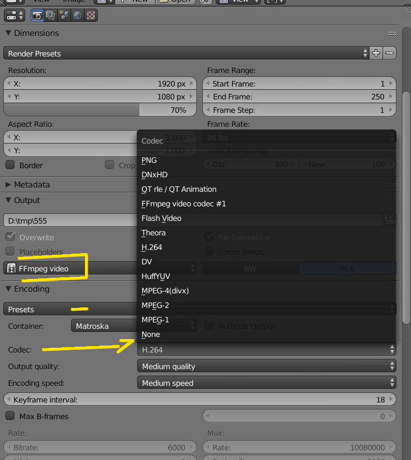Choose QT rle / QT Animation codec
Viewport: 411px width, 460px height.
tap(266, 189)
